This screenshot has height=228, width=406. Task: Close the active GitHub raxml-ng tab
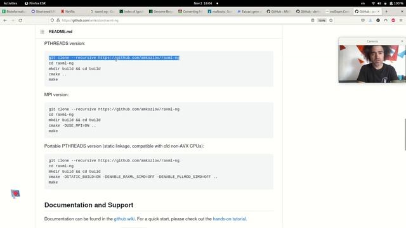[x=378, y=11]
